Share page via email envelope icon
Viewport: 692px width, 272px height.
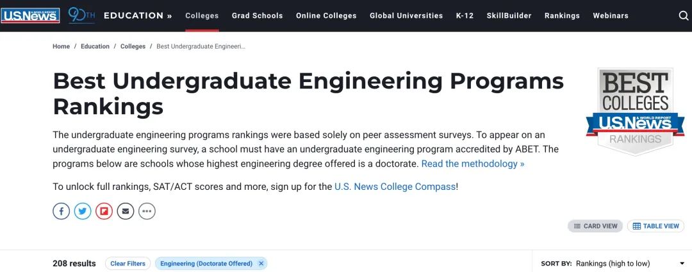point(126,212)
